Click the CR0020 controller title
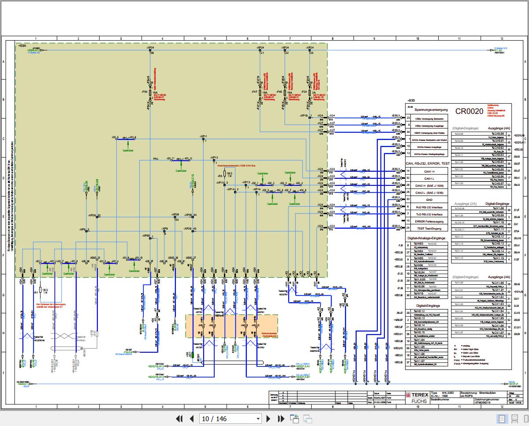529x426 pixels. (x=468, y=111)
